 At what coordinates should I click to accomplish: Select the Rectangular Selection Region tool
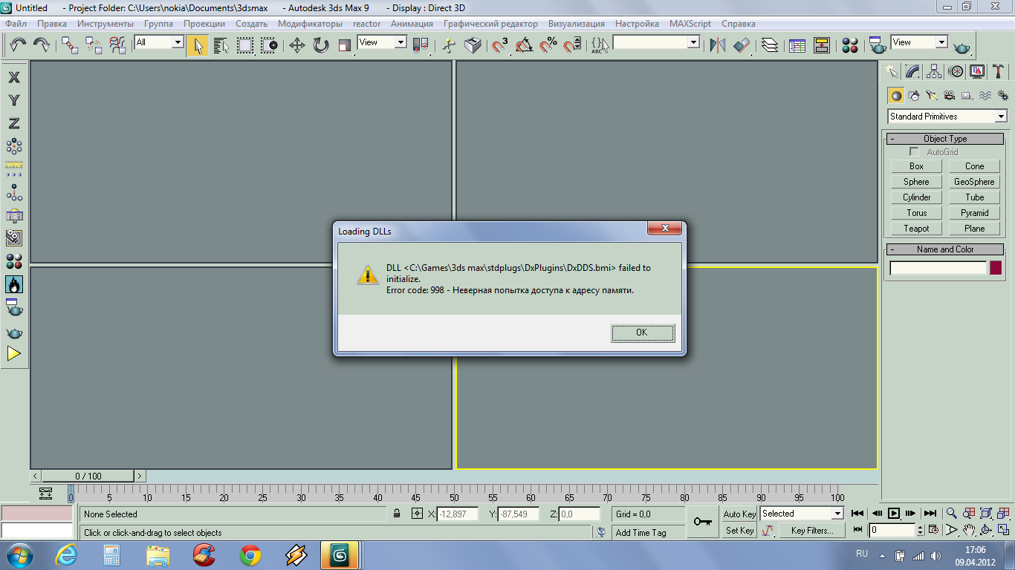click(x=245, y=45)
